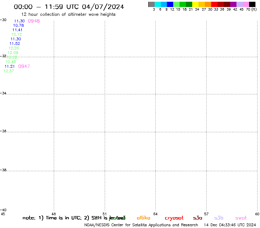Click the pink swatch near the 70 label
The width and height of the screenshot is (260, 228).
click(x=246, y=4)
